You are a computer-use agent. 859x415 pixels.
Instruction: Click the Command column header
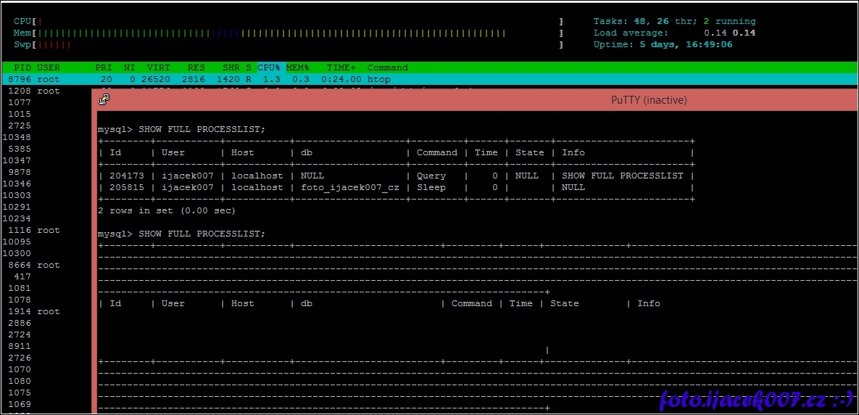coord(387,67)
